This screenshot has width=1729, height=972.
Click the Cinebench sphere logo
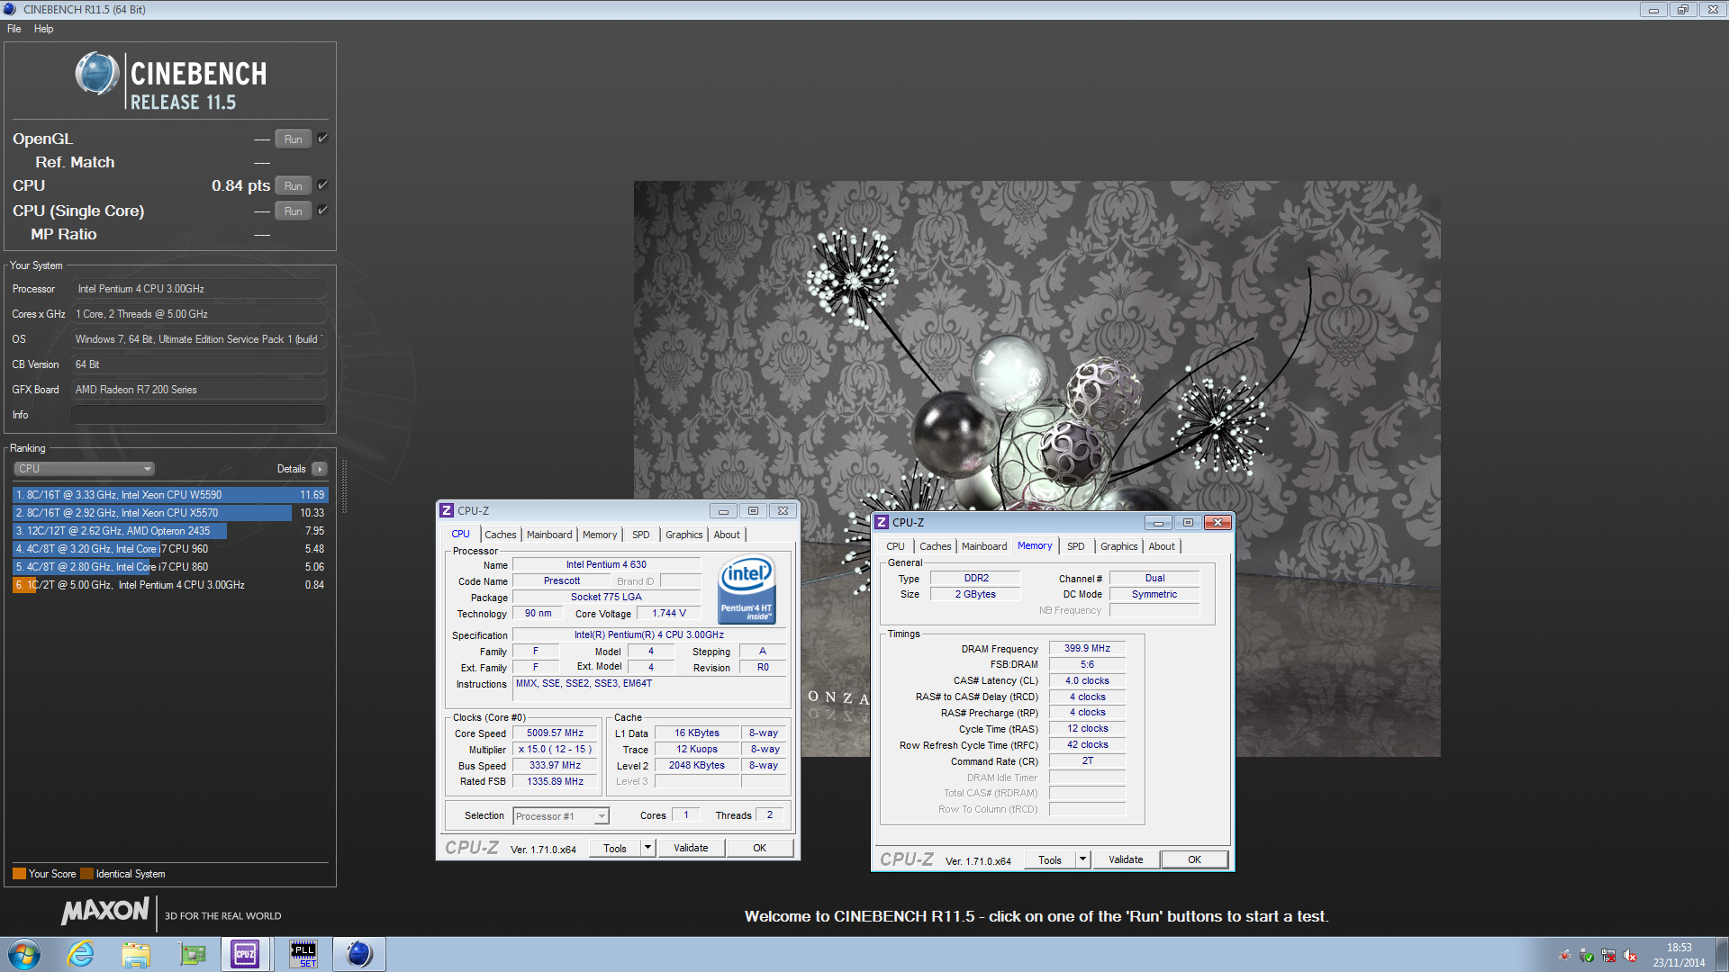[x=97, y=74]
